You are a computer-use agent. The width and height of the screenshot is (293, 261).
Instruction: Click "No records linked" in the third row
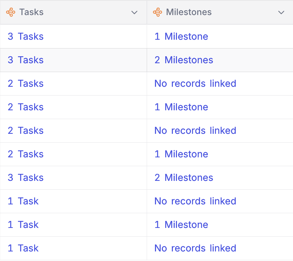coord(195,83)
